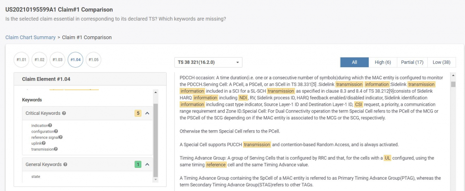
Task: Click the help icon beside 'configuration' keyword
Action: coord(55,131)
